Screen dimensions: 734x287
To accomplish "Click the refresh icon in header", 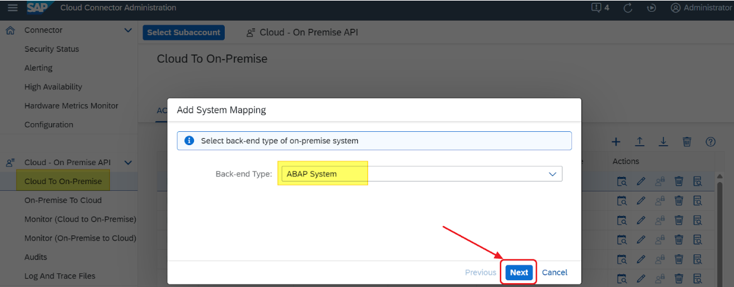I will tap(628, 8).
